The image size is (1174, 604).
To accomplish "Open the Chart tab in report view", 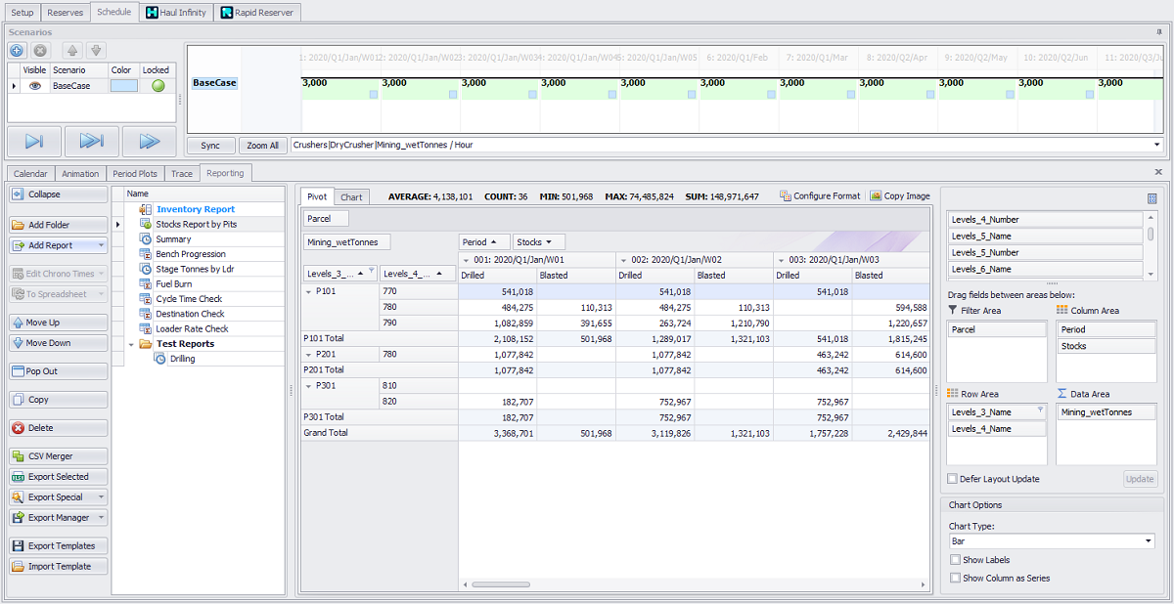I will 351,197.
